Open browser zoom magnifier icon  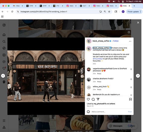[x=105, y=12]
